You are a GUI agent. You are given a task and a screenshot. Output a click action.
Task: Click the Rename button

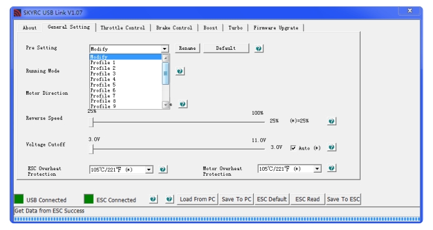187,48
